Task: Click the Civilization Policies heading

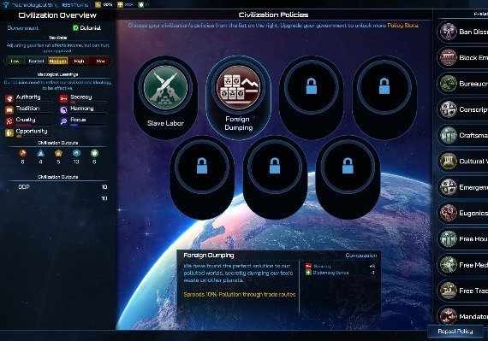Action: (273, 15)
